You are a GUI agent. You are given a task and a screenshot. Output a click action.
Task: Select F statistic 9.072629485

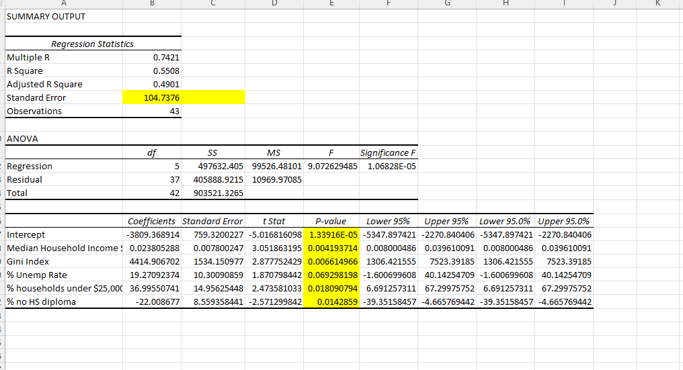click(x=331, y=167)
